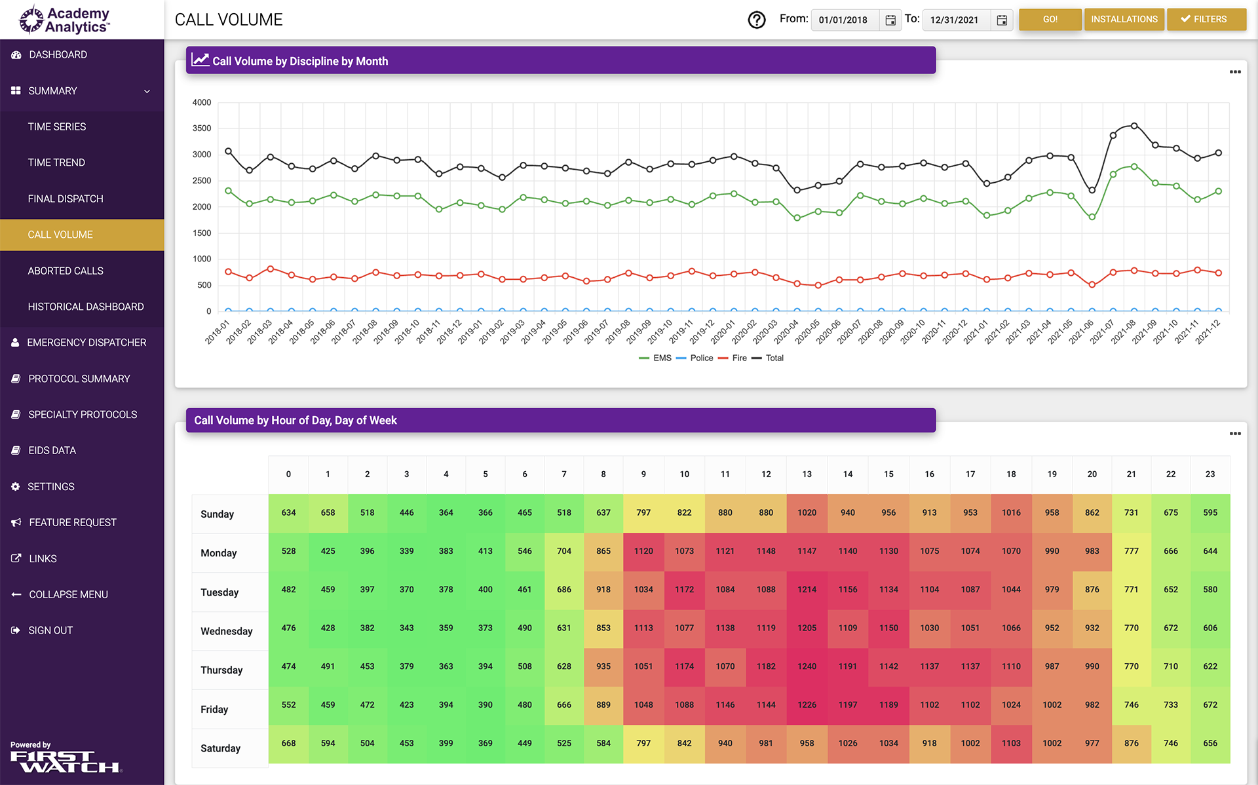This screenshot has height=785, width=1258.
Task: Click the Sign Out icon
Action: [16, 630]
